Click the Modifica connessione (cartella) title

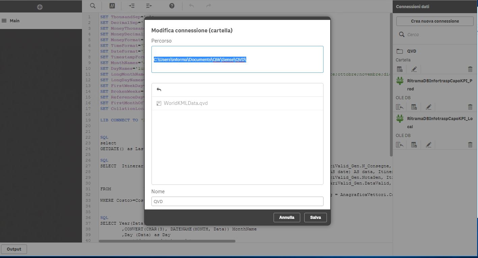192,30
